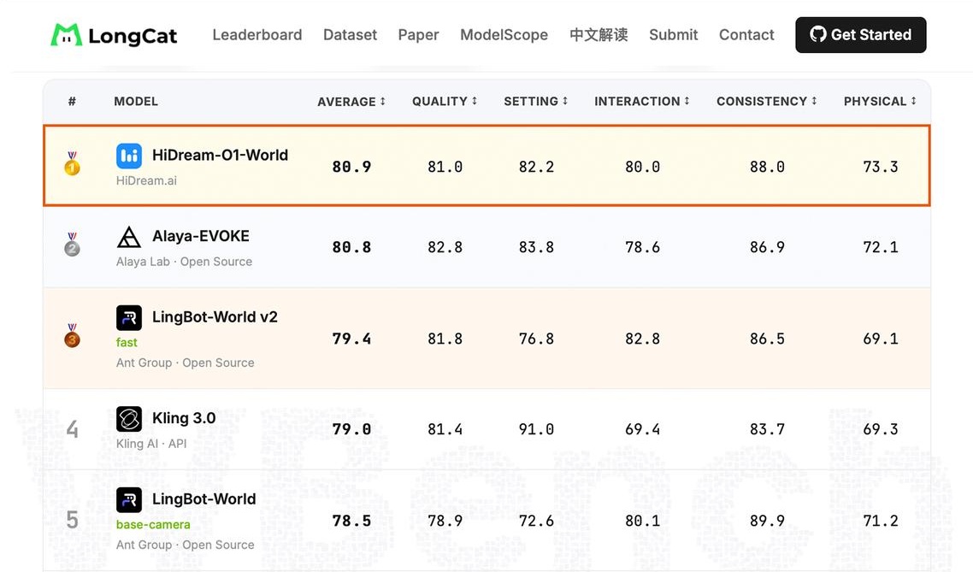The width and height of the screenshot is (973, 572).
Task: Click the Kling 3.0 logo icon
Action: [x=129, y=419]
